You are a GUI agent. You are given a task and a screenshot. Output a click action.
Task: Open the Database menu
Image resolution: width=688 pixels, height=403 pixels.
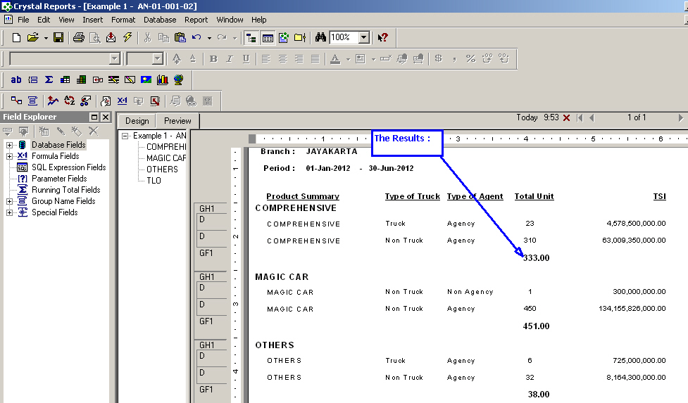point(160,20)
